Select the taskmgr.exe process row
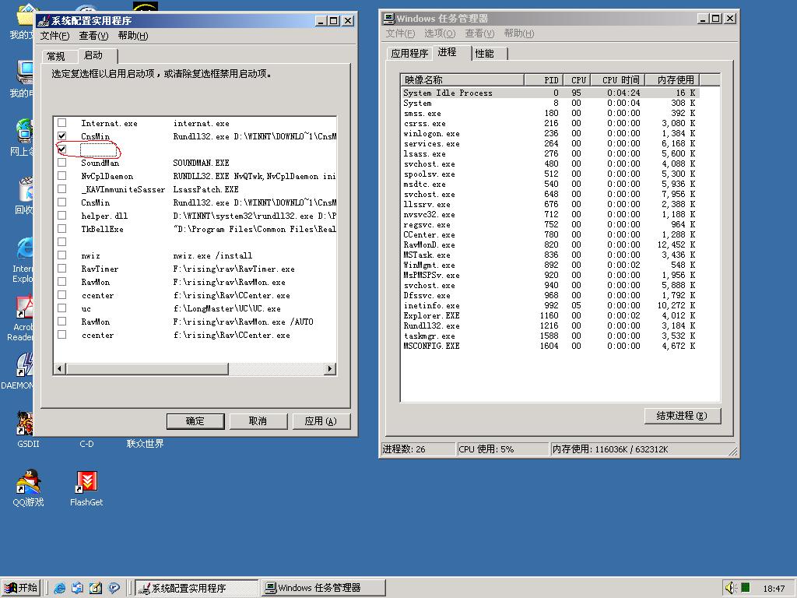 [x=550, y=336]
